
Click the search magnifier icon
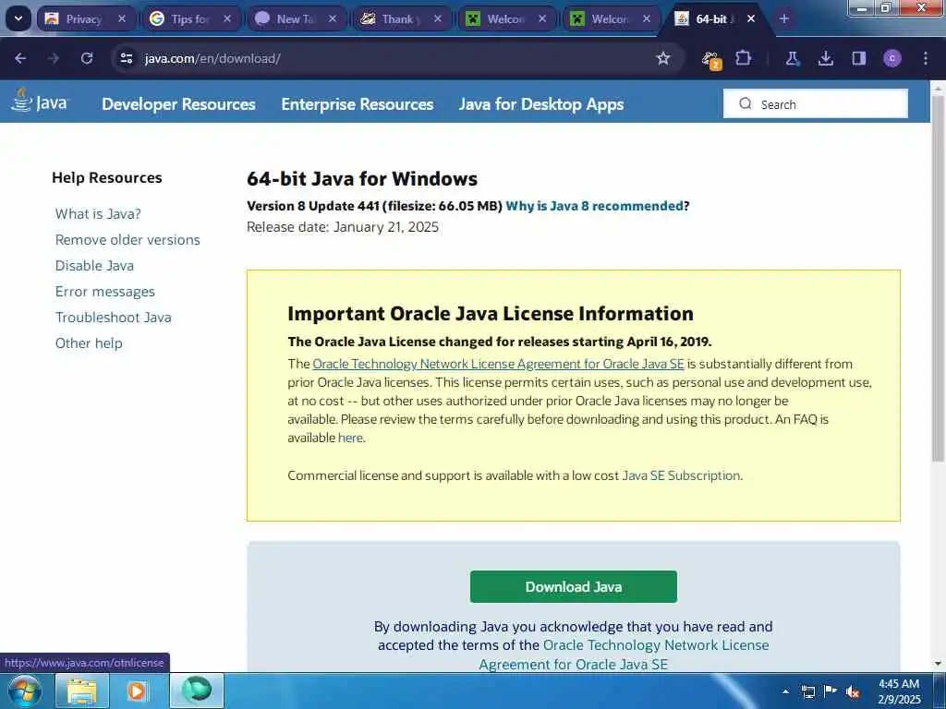pyautogui.click(x=746, y=103)
